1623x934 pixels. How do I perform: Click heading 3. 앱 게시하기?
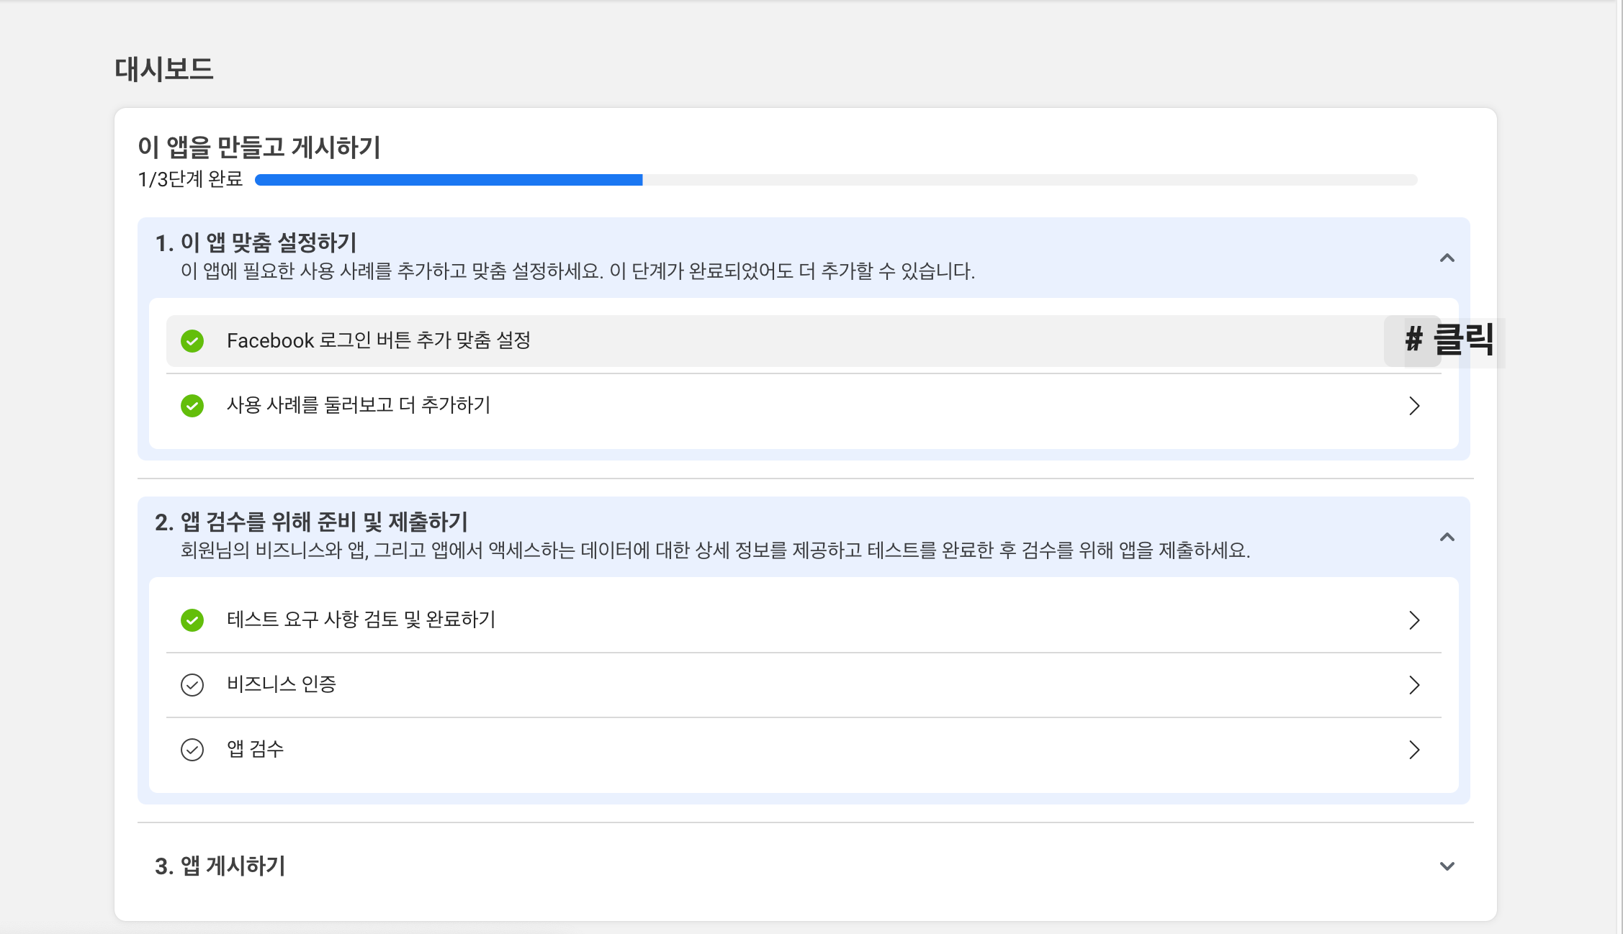click(x=220, y=866)
